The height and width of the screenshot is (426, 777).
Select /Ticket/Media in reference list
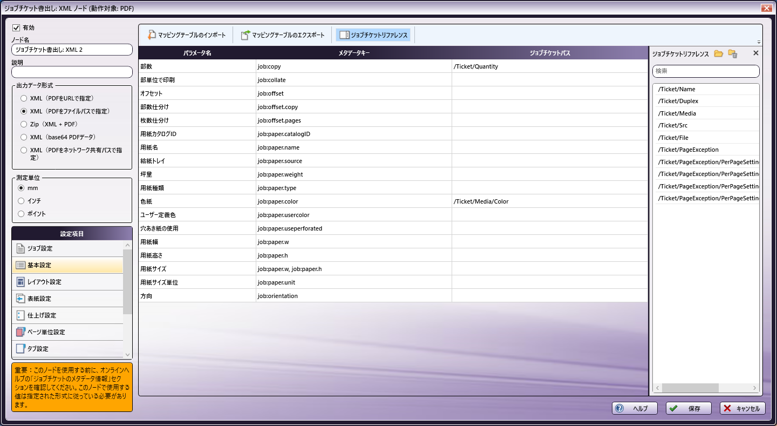pos(706,113)
